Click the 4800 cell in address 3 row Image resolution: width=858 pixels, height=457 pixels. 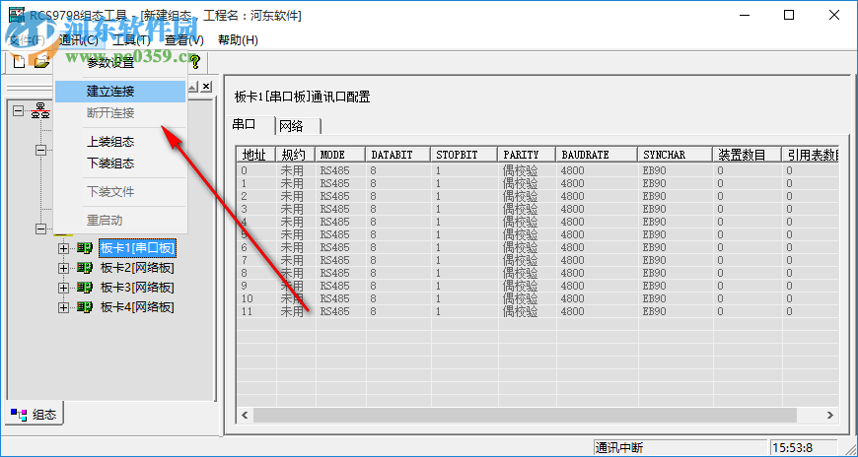[x=597, y=209]
